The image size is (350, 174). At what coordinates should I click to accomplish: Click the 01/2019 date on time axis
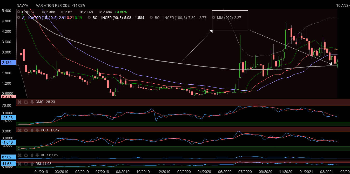click(41, 172)
